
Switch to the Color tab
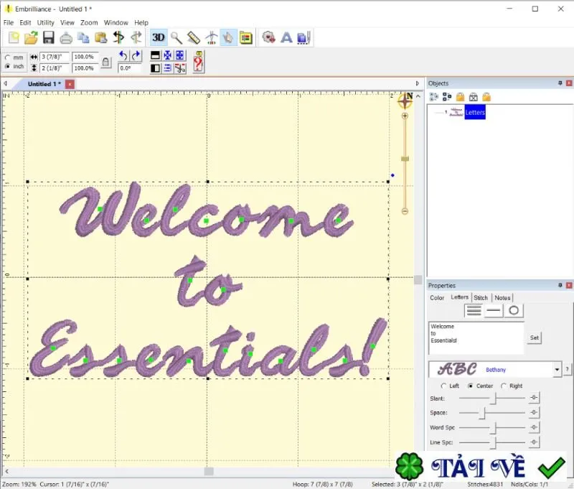(x=437, y=298)
